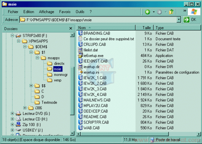This screenshot has height=144, width=202.
Task: Open the Back history dropdown arrow
Action: 154,12
